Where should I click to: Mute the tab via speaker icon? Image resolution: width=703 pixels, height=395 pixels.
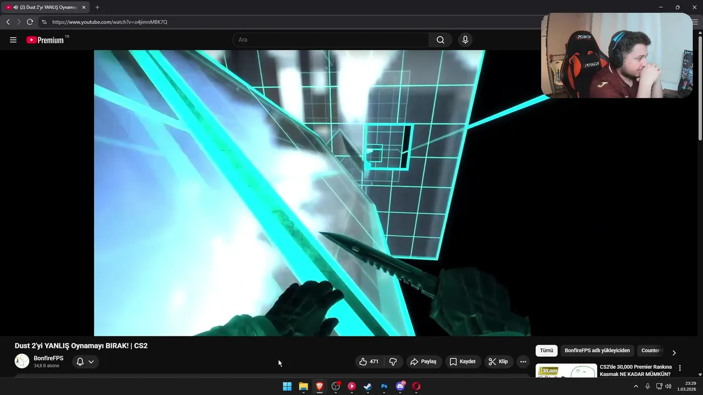pos(15,7)
